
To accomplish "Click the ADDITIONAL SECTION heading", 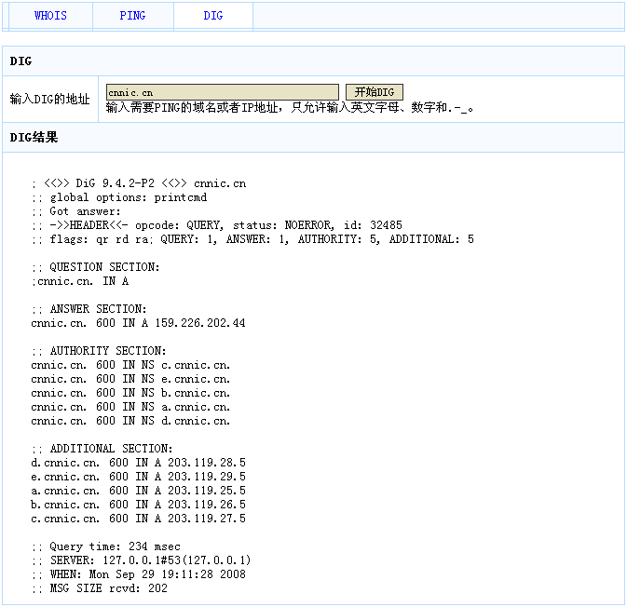I will pos(102,449).
